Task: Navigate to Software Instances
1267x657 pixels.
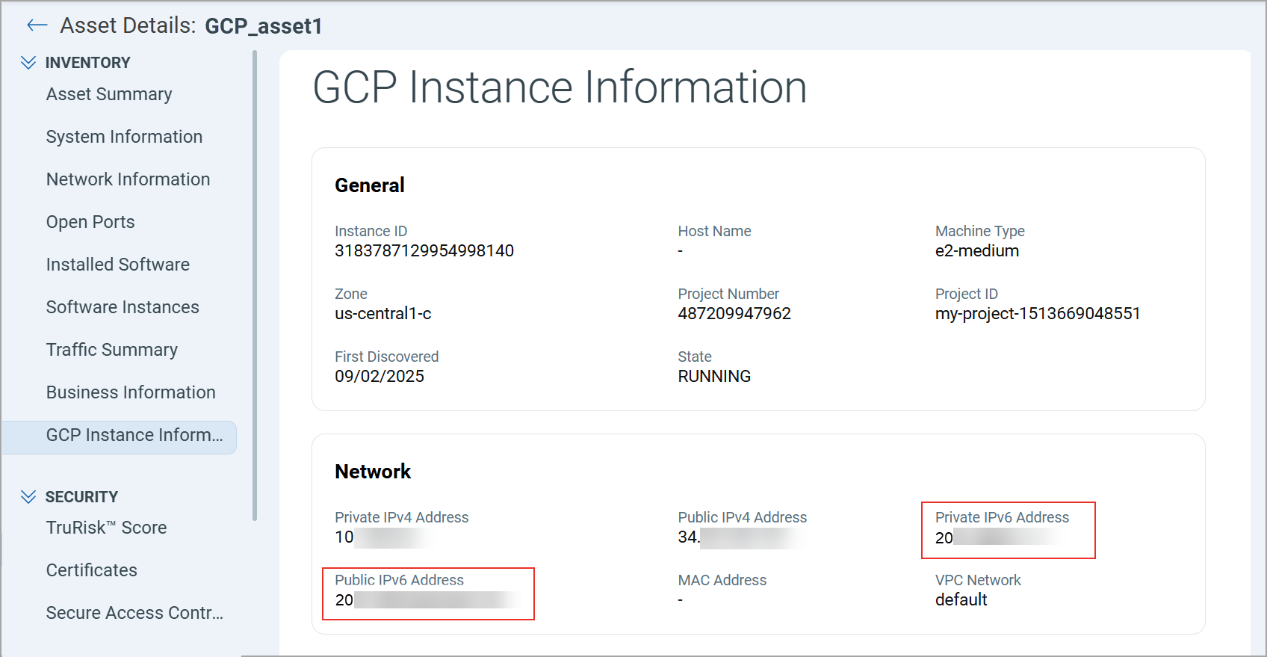Action: coord(123,307)
